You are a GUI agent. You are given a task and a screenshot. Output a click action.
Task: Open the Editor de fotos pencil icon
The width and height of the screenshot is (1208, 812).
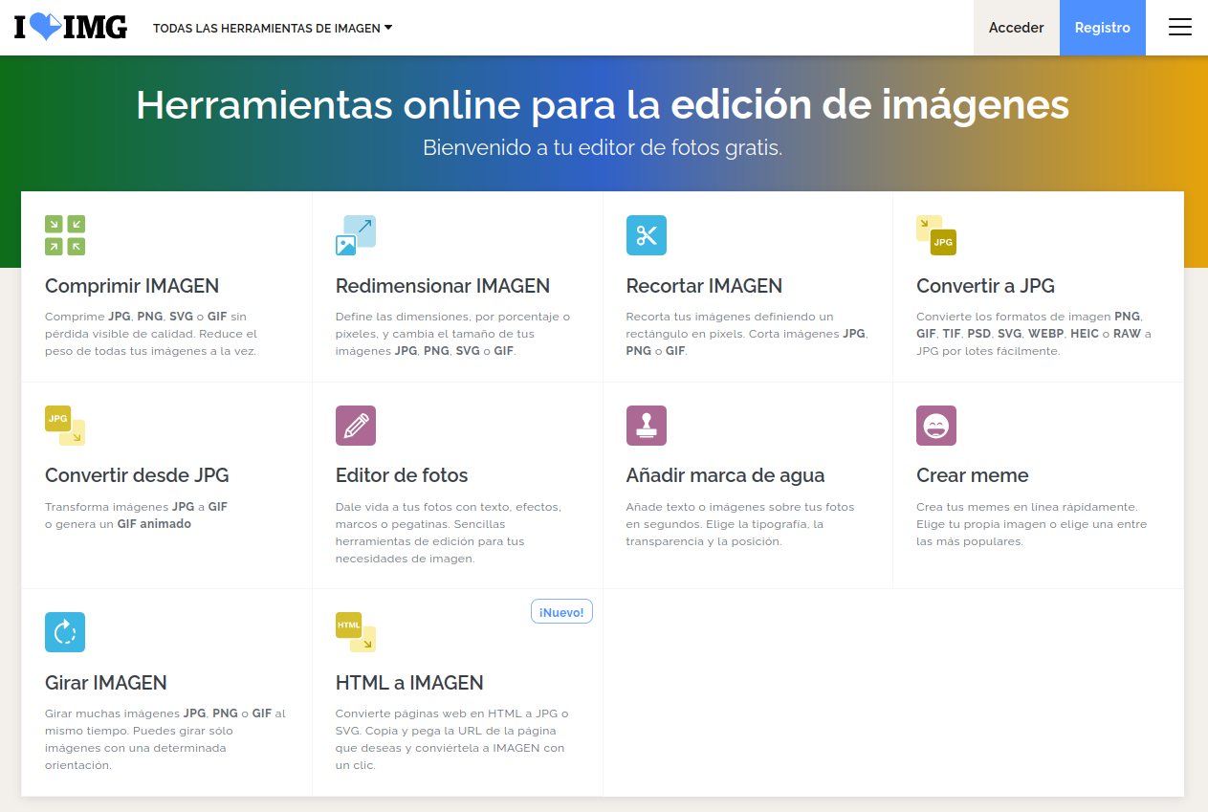click(x=356, y=426)
